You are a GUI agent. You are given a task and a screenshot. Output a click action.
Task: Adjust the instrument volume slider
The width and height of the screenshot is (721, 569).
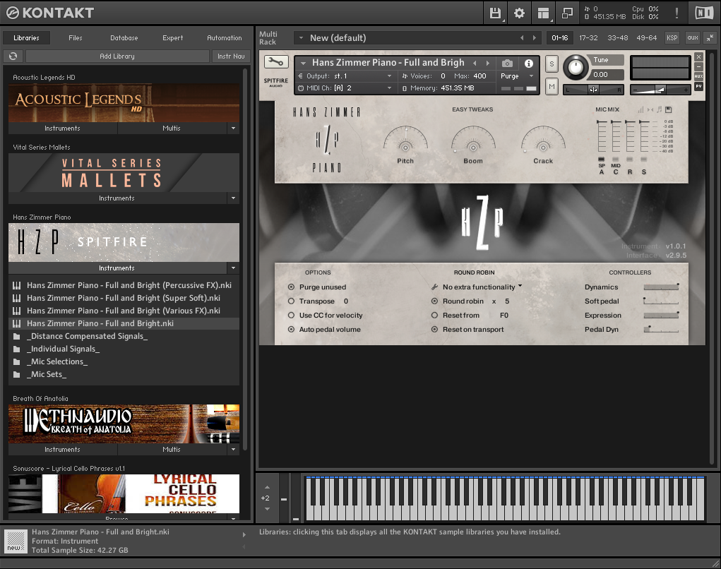[660, 90]
